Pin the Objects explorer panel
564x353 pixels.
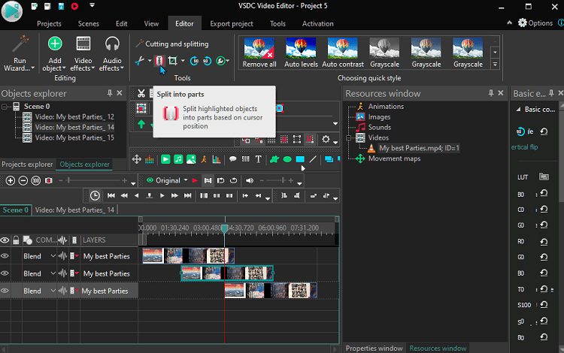tap(110, 93)
